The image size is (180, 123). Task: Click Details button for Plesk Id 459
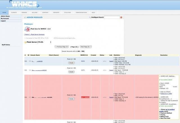(71, 72)
